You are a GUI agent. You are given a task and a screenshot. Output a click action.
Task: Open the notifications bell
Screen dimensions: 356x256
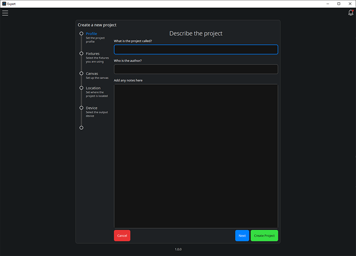click(x=351, y=13)
